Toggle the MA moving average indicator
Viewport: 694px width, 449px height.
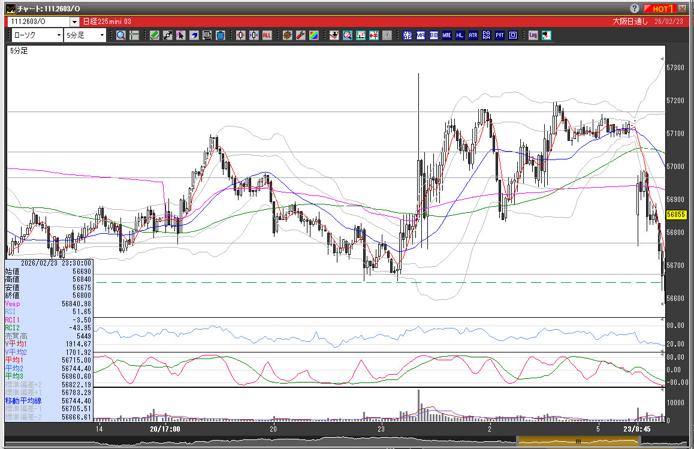[421, 35]
